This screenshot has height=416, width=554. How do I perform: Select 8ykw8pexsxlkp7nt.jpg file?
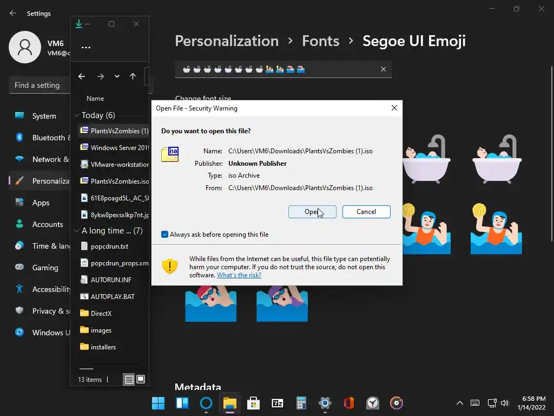(x=113, y=214)
